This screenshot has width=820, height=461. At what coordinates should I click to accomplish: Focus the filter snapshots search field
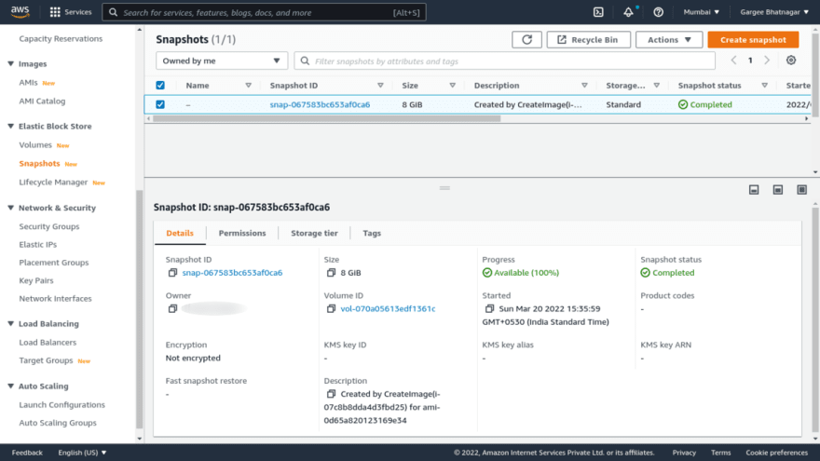[x=505, y=61]
